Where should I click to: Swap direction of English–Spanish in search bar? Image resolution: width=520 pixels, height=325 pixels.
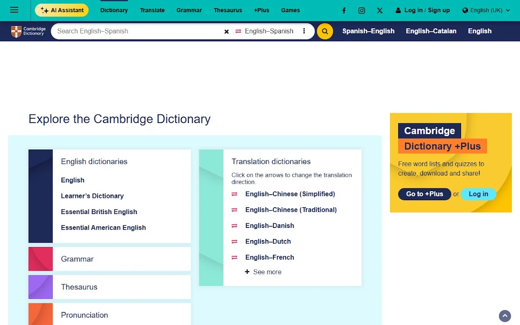(x=238, y=31)
